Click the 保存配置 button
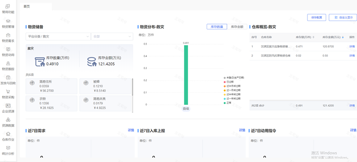This screenshot has width=357, height=162. (x=316, y=17)
